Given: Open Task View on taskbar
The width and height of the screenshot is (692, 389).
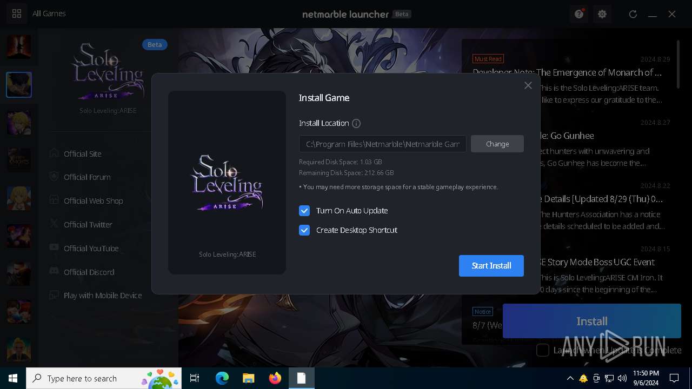Looking at the screenshot, I should click(x=195, y=378).
